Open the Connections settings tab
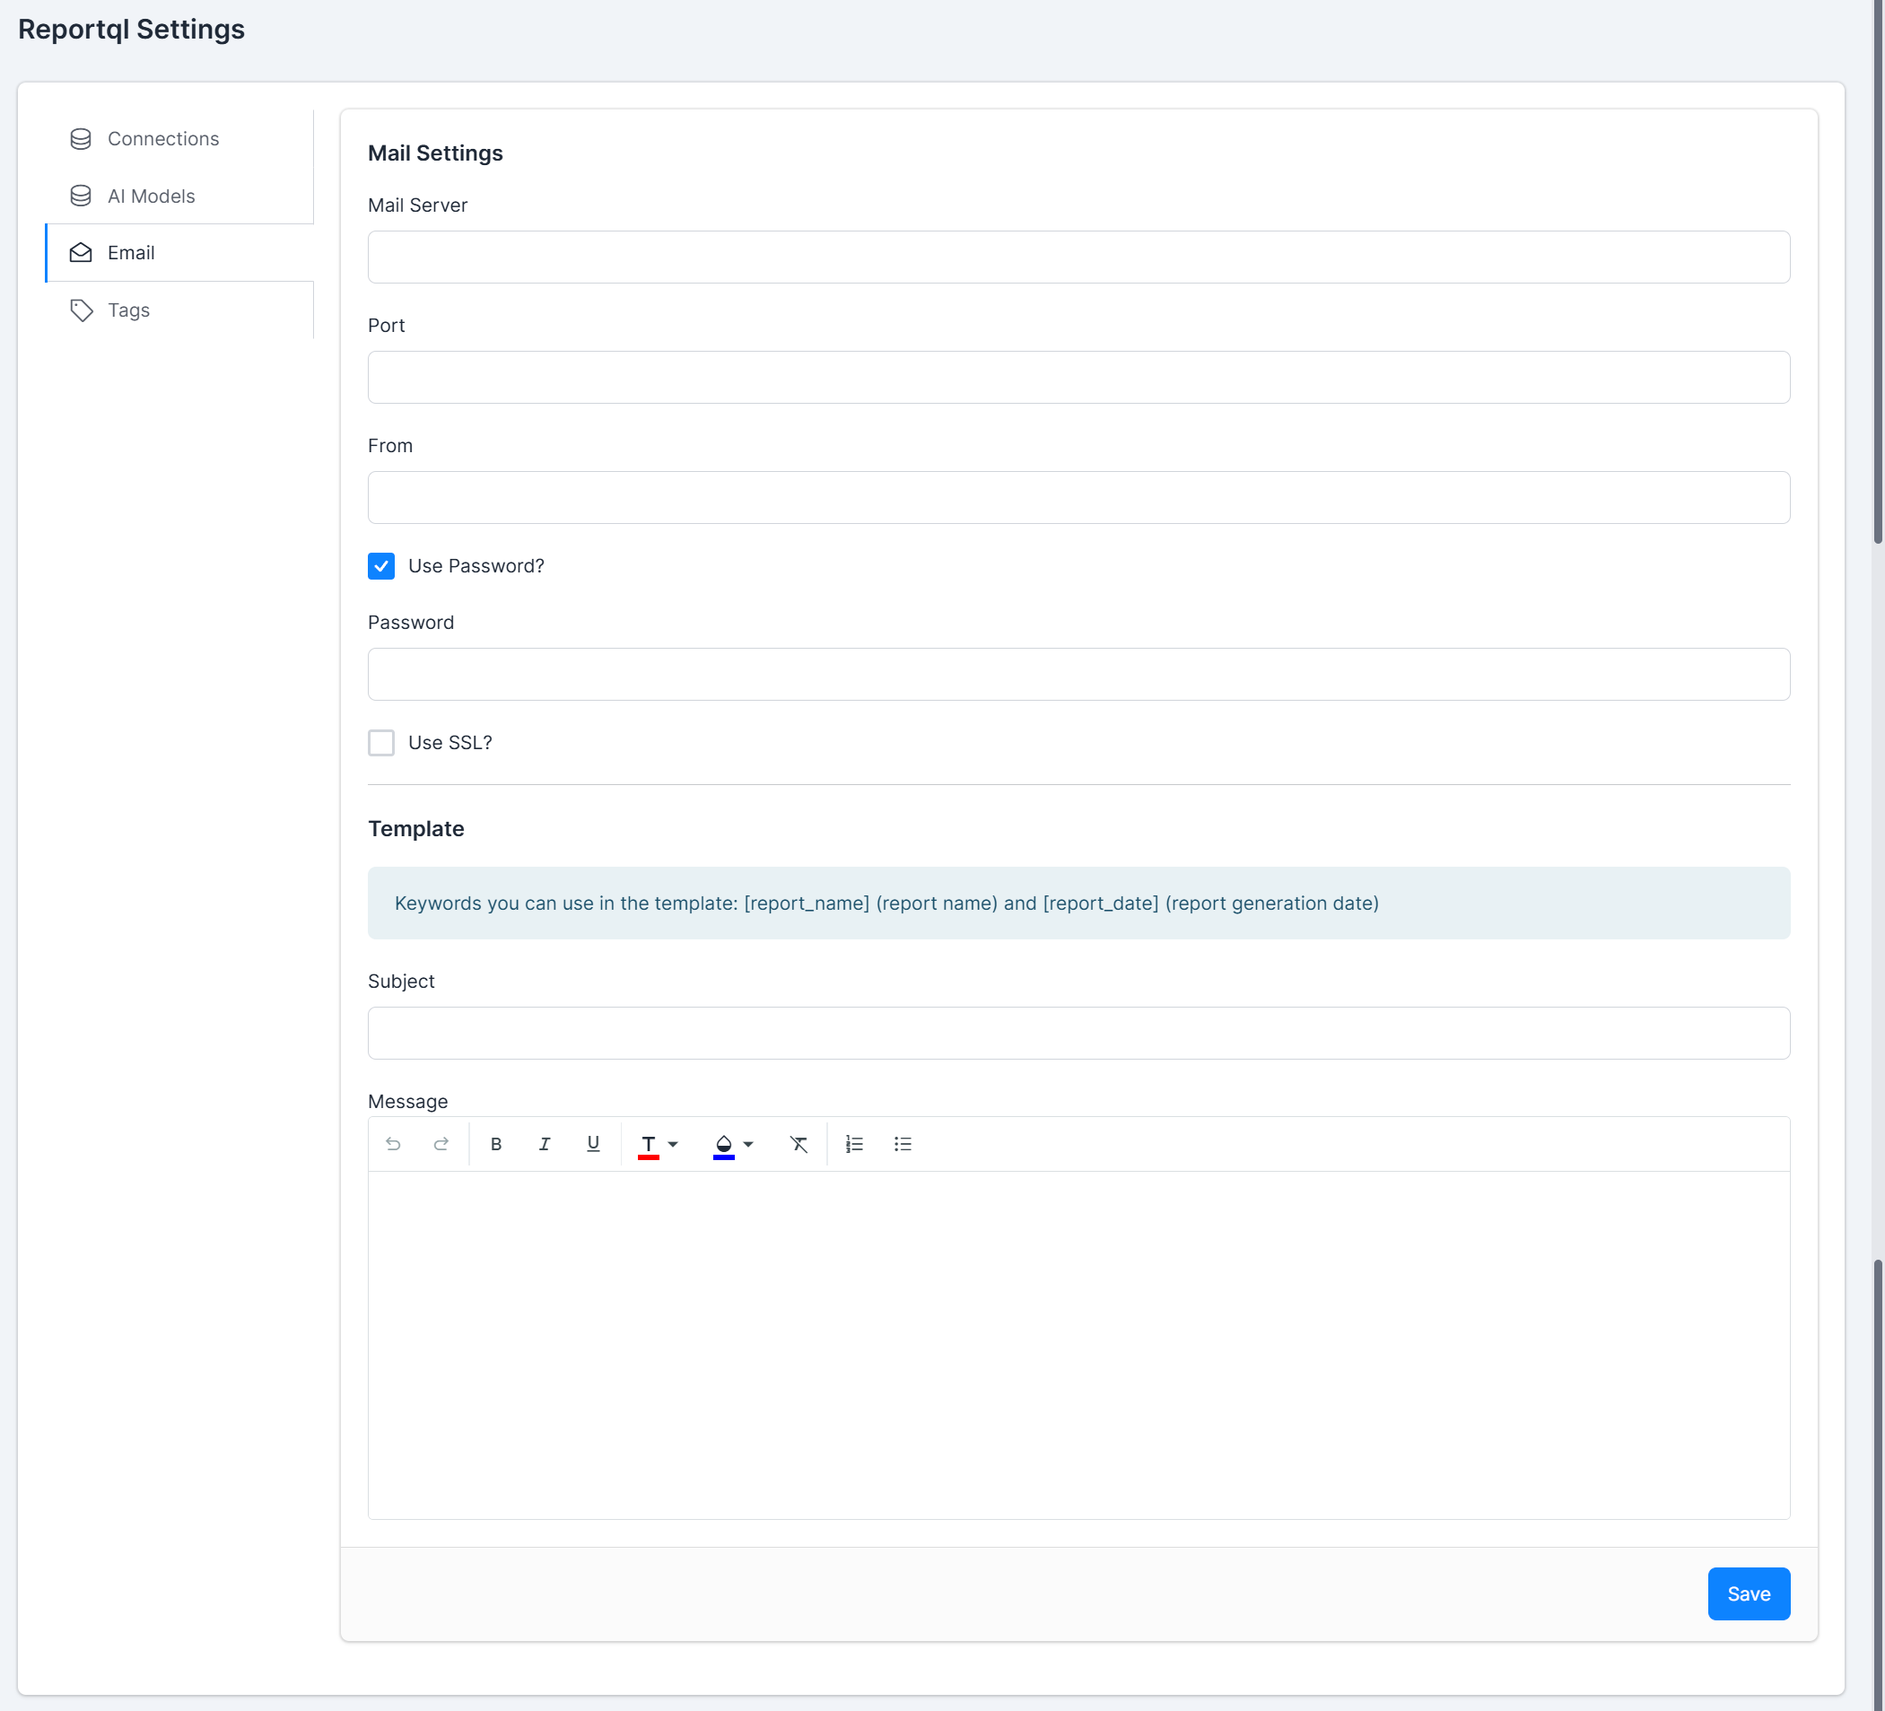This screenshot has height=1711, width=1885. (x=162, y=138)
